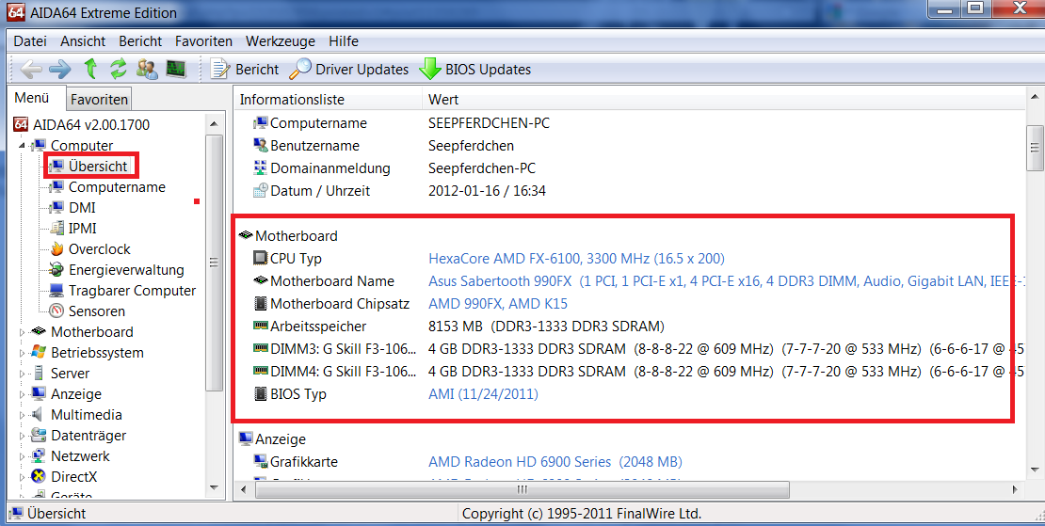The width and height of the screenshot is (1045, 526).
Task: Open AMI (11/24/2011) BIOS link
Action: 483,394
